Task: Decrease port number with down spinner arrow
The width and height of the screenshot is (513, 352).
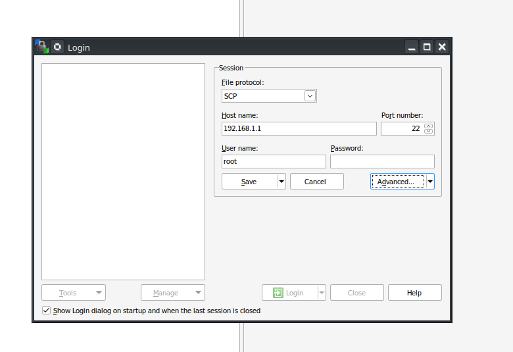Action: [429, 132]
